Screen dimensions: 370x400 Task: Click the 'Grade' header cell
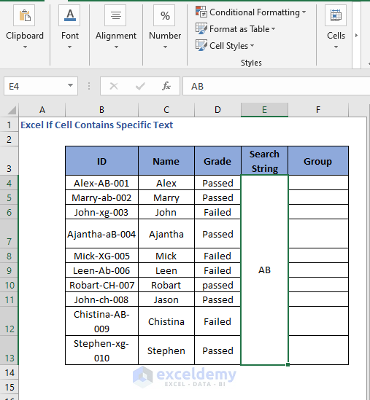217,161
